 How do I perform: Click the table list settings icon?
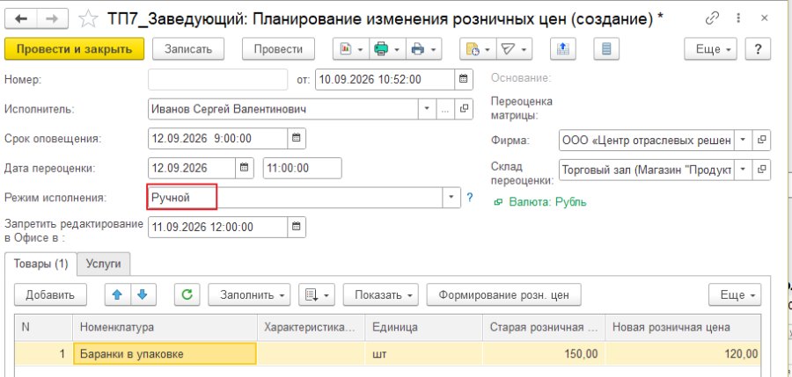[x=317, y=294]
